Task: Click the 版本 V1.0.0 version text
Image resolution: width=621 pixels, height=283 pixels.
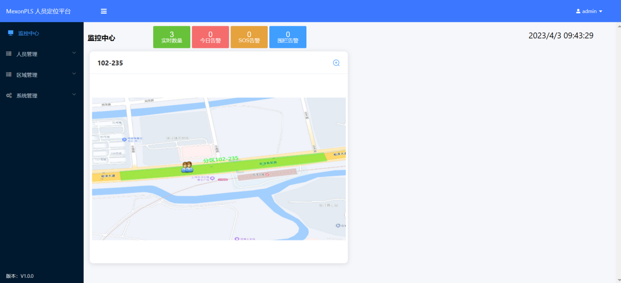Action: click(x=20, y=276)
